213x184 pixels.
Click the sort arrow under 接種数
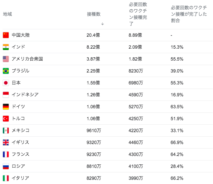coord(102,24)
